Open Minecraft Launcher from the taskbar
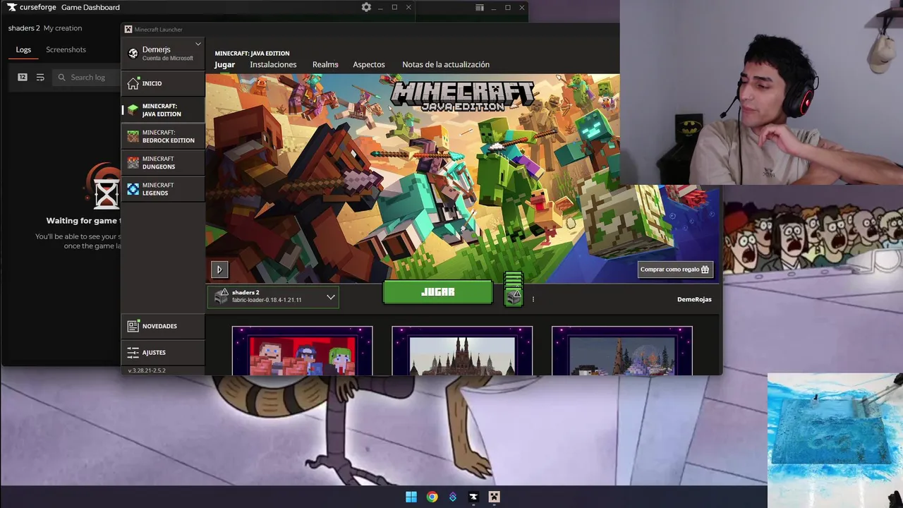This screenshot has height=508, width=903. (495, 497)
